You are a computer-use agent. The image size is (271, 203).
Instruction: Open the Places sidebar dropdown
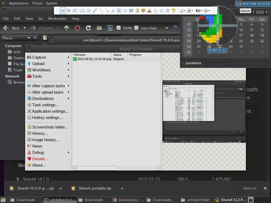pos(16,38)
